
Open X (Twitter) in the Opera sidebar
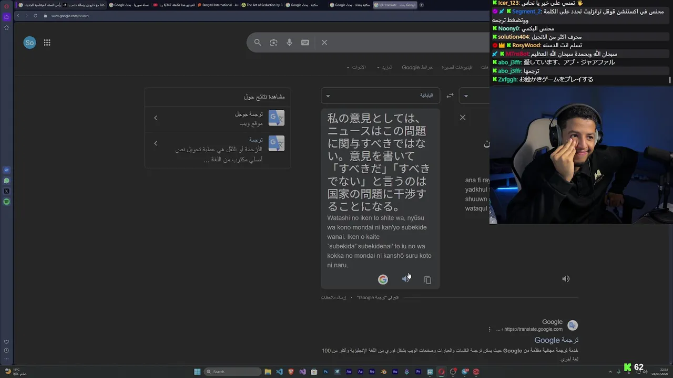6,191
